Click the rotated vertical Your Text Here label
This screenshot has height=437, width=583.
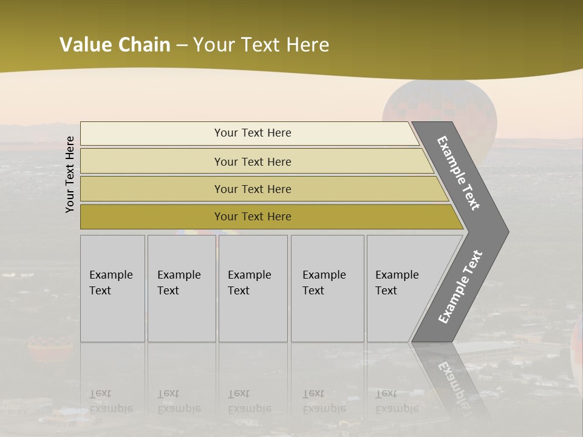coord(70,174)
